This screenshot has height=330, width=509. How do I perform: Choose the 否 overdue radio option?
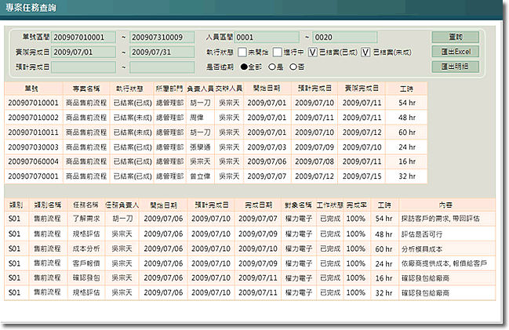pyautogui.click(x=293, y=67)
